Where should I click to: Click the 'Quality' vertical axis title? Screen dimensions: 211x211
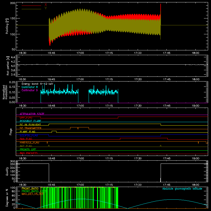click(x=7, y=171)
